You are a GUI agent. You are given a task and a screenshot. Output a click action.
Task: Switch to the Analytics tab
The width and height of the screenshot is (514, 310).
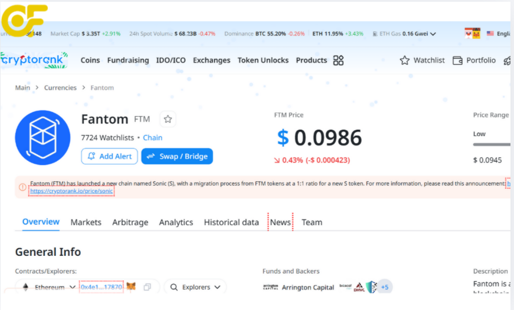pyautogui.click(x=176, y=222)
